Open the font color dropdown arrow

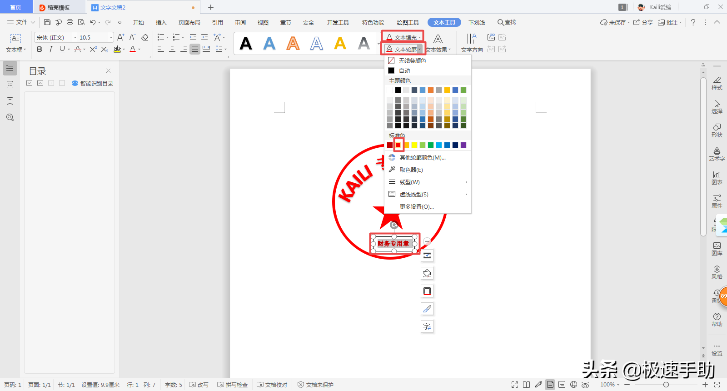139,49
